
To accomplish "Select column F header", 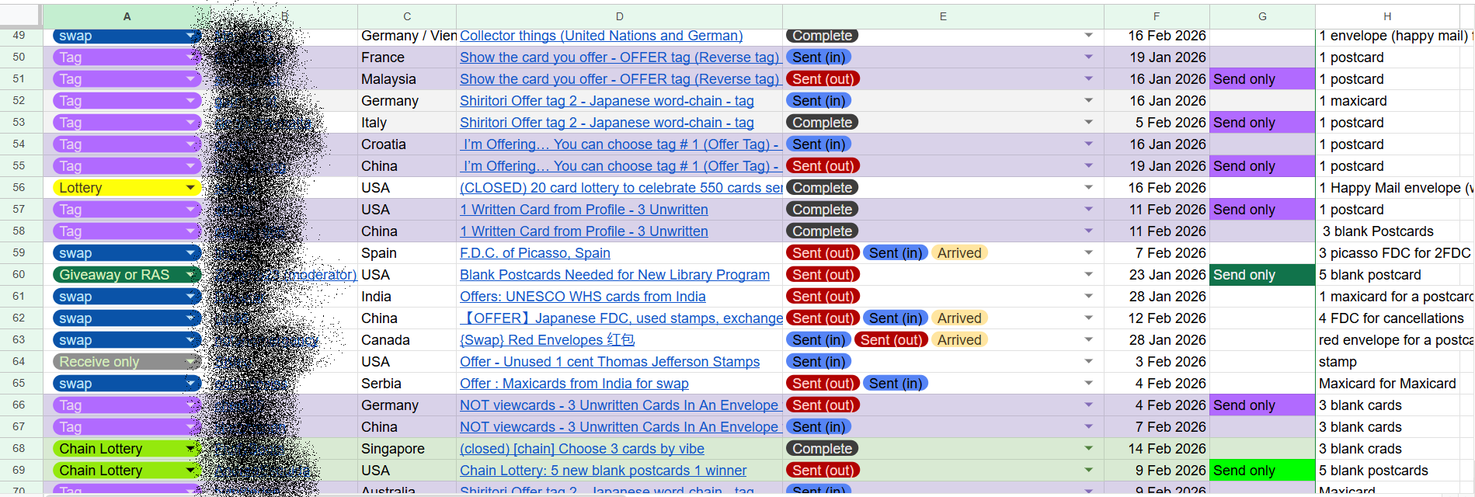I will (x=1156, y=16).
